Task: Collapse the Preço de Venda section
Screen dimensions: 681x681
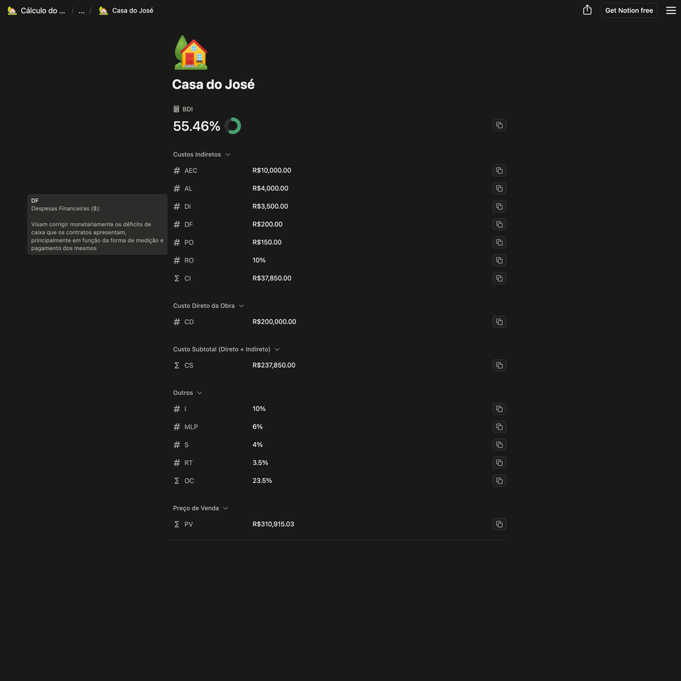Action: pyautogui.click(x=225, y=508)
